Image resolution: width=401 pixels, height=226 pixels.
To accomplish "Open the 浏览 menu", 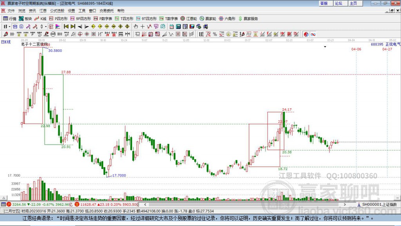I will (x=22, y=11).
